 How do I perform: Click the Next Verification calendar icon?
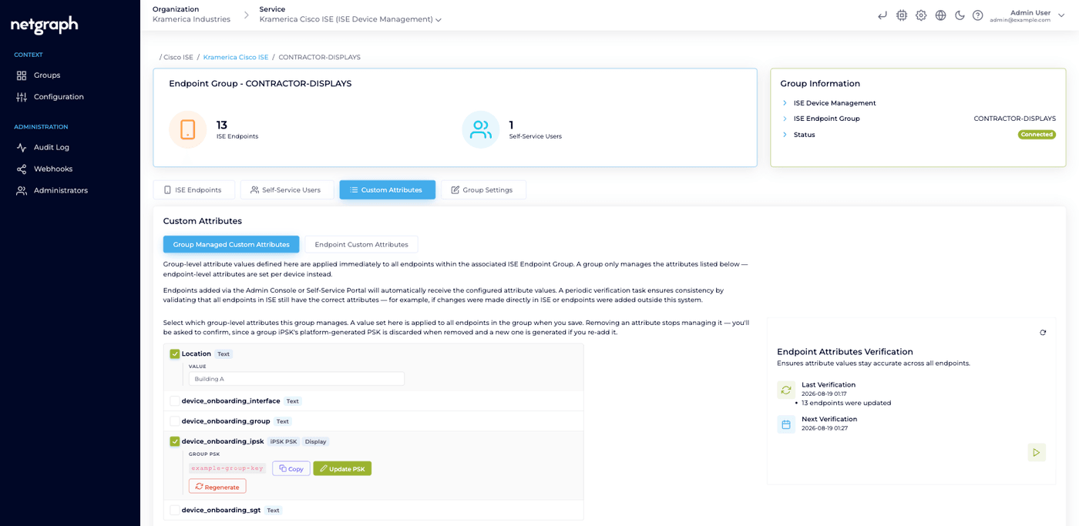(x=786, y=424)
